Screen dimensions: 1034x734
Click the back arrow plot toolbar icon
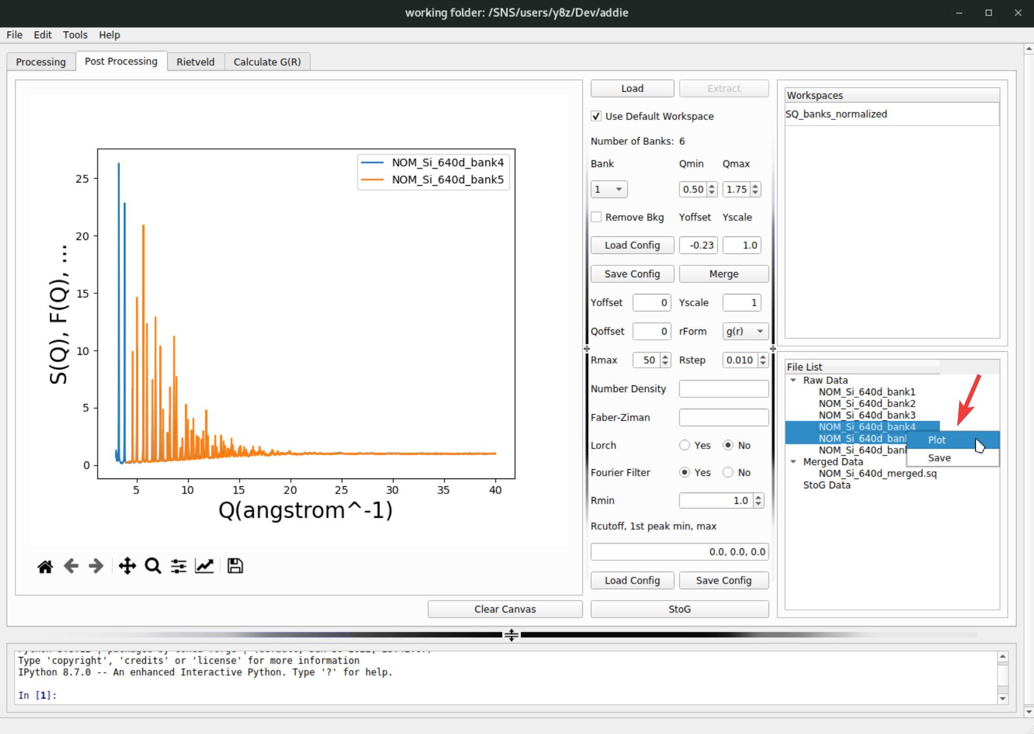[71, 566]
